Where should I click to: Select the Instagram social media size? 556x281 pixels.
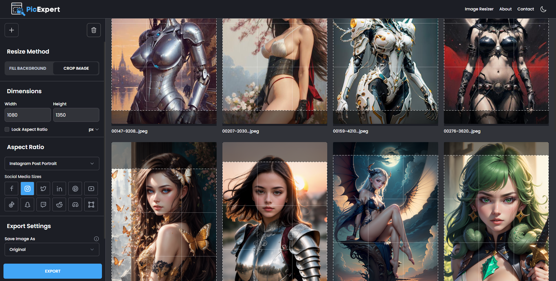click(x=28, y=189)
